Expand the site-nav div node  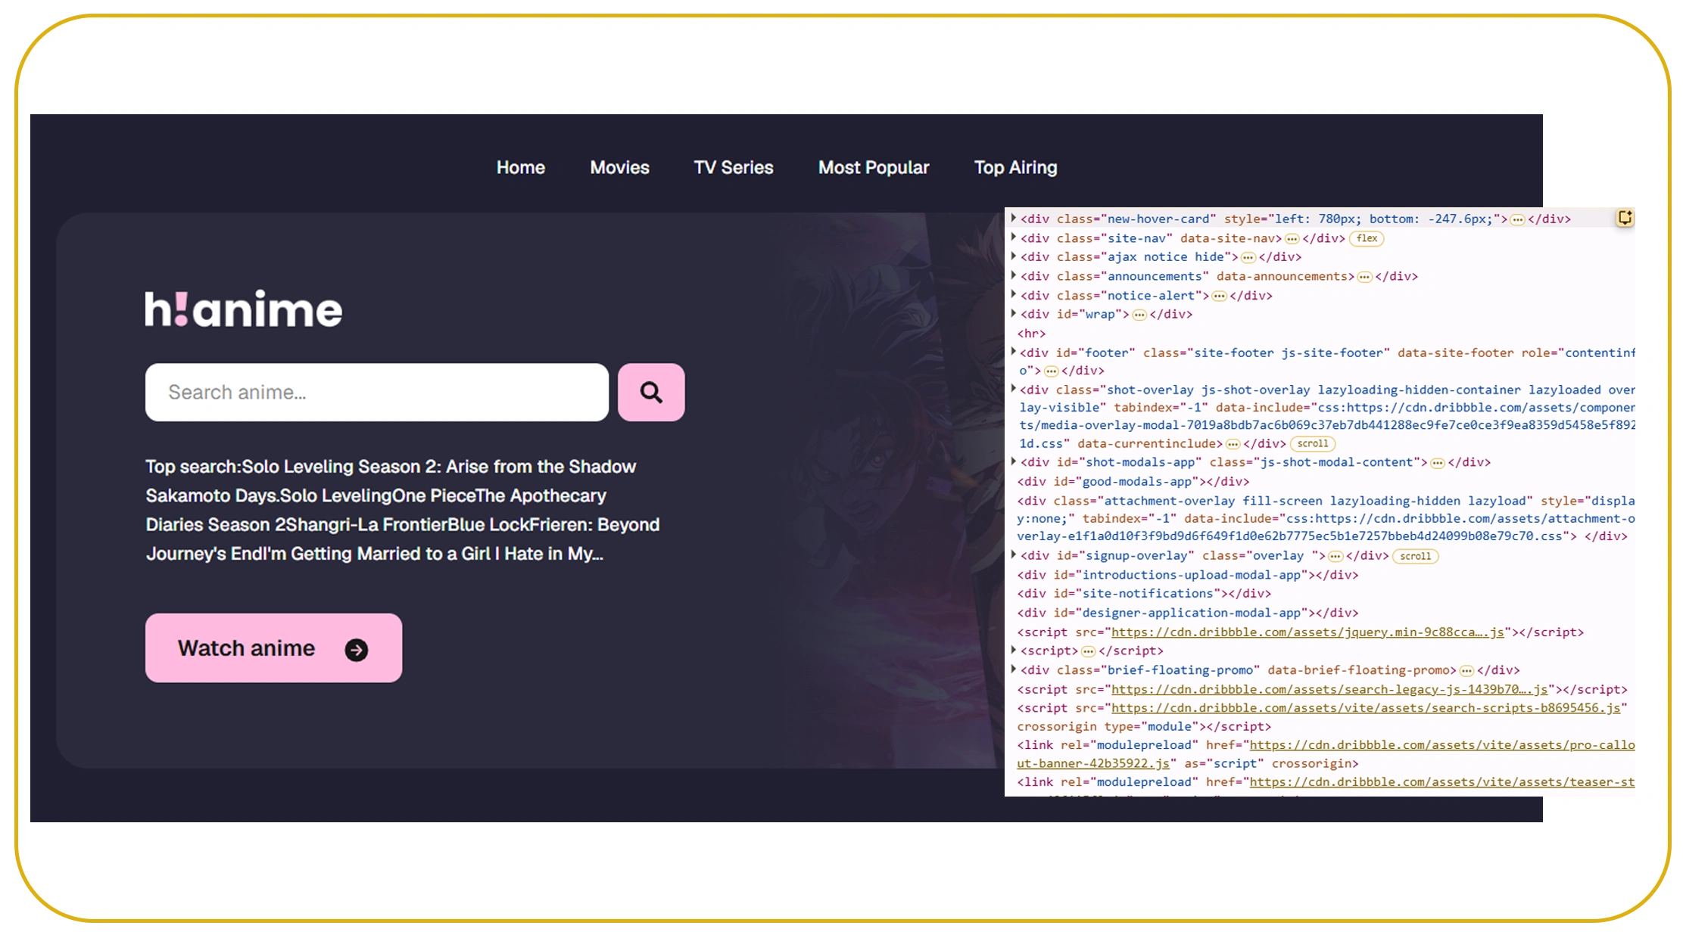tap(1013, 238)
